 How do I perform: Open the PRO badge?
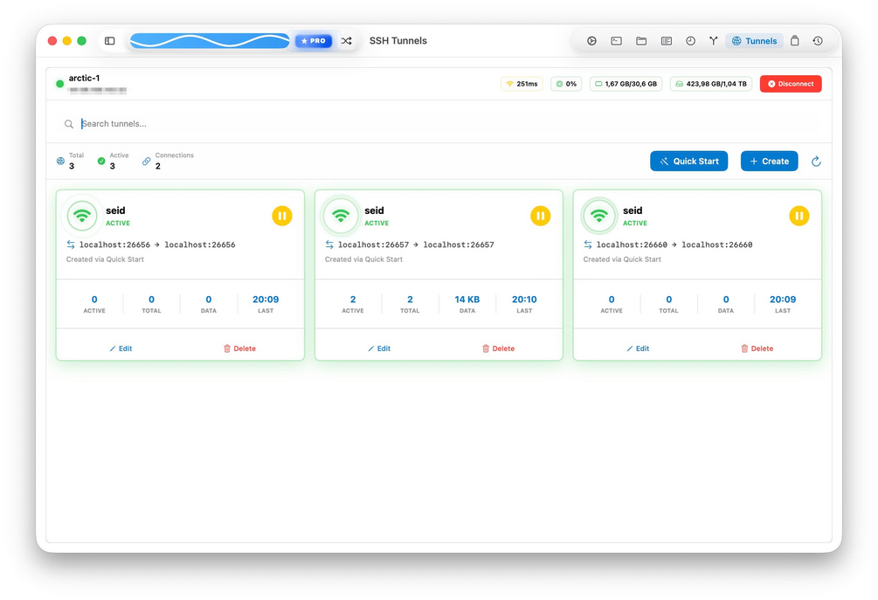point(314,41)
